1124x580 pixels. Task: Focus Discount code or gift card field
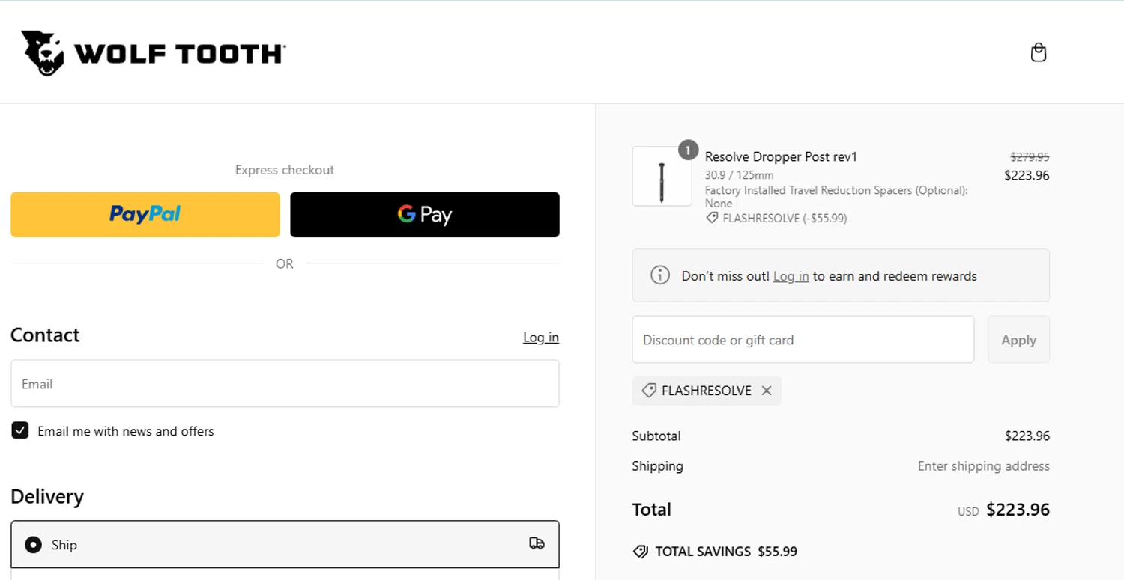tap(803, 340)
